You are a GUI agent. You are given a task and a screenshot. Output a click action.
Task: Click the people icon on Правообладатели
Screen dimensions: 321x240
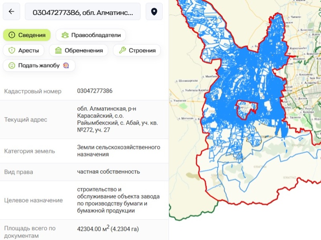click(64, 35)
